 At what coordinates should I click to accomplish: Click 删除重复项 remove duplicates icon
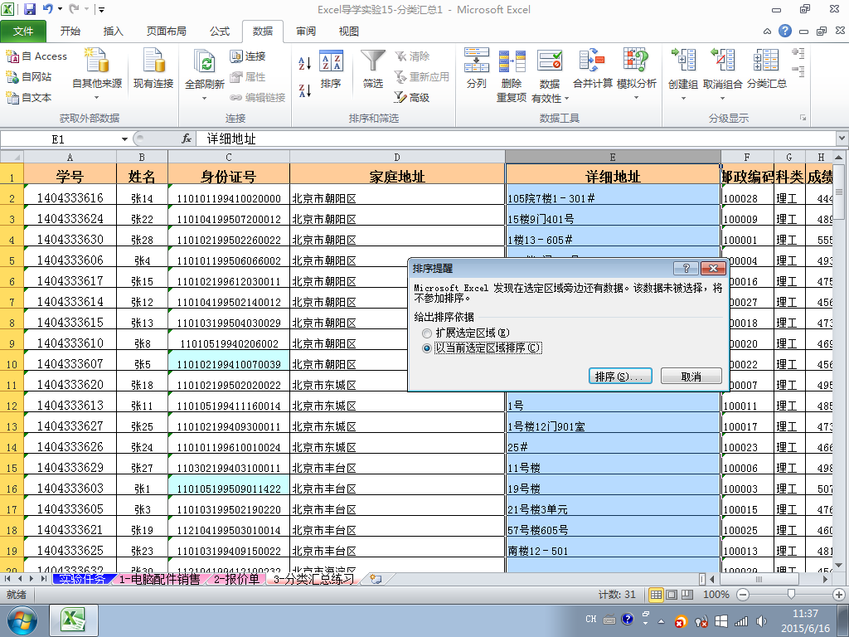[x=512, y=75]
